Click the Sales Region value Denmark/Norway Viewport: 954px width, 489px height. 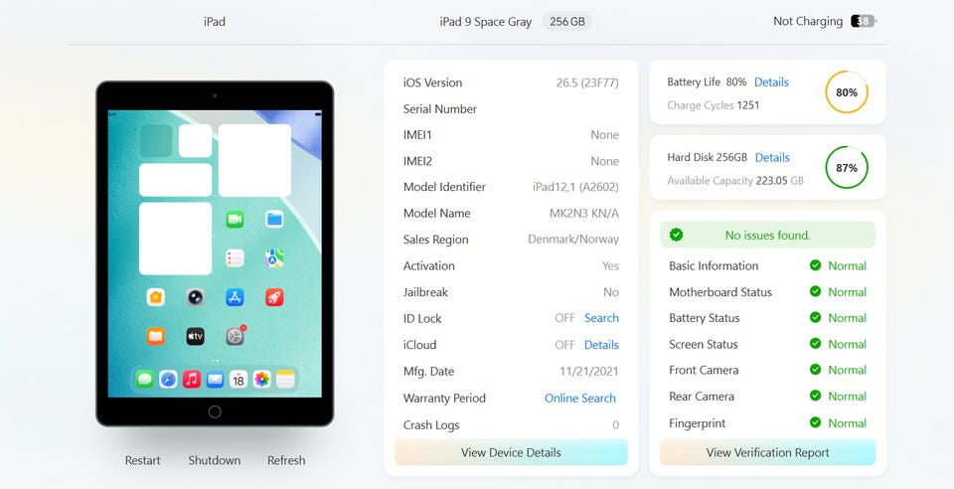573,240
